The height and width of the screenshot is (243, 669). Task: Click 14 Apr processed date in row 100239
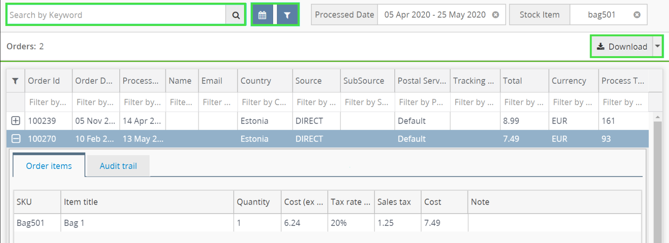point(142,121)
